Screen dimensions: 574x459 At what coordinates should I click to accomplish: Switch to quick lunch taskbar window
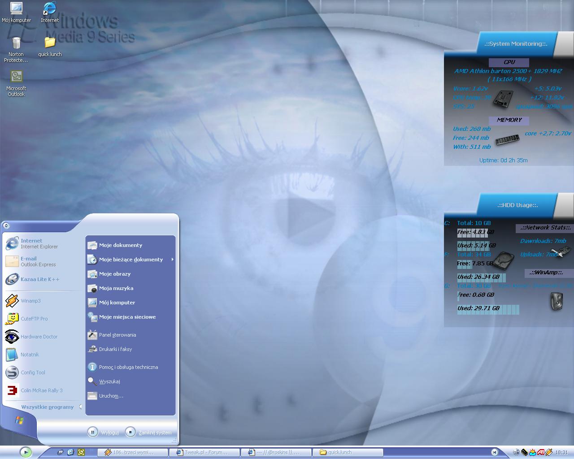(348, 452)
